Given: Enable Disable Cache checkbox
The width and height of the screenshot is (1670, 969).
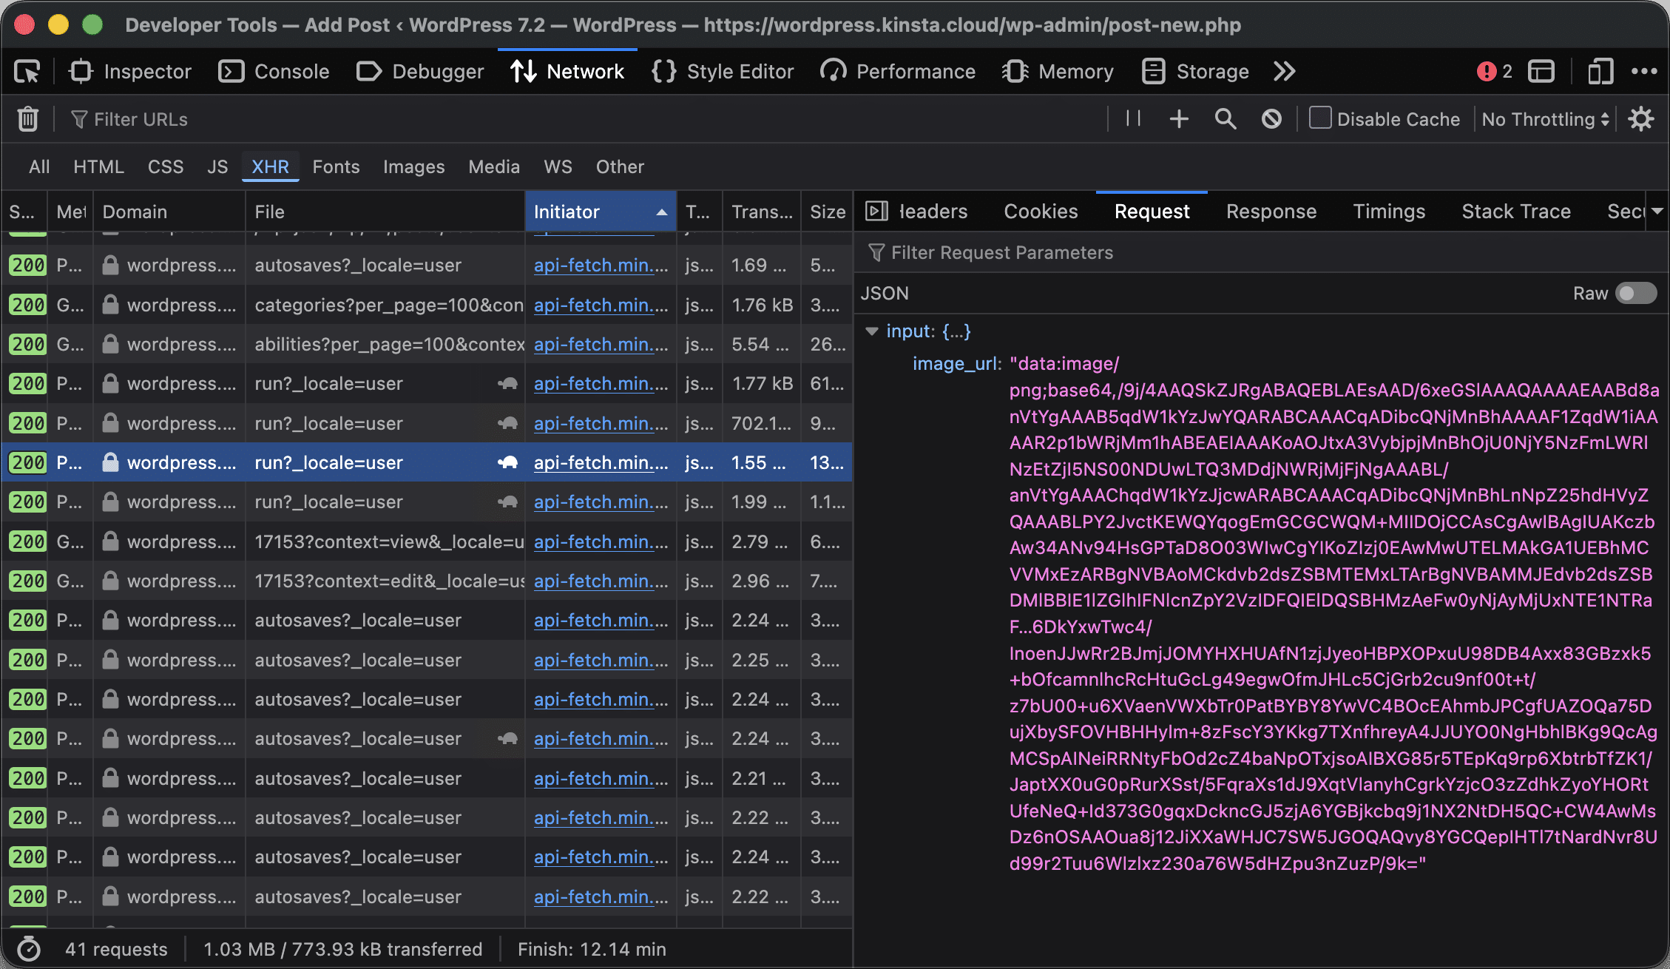Looking at the screenshot, I should coord(1320,118).
